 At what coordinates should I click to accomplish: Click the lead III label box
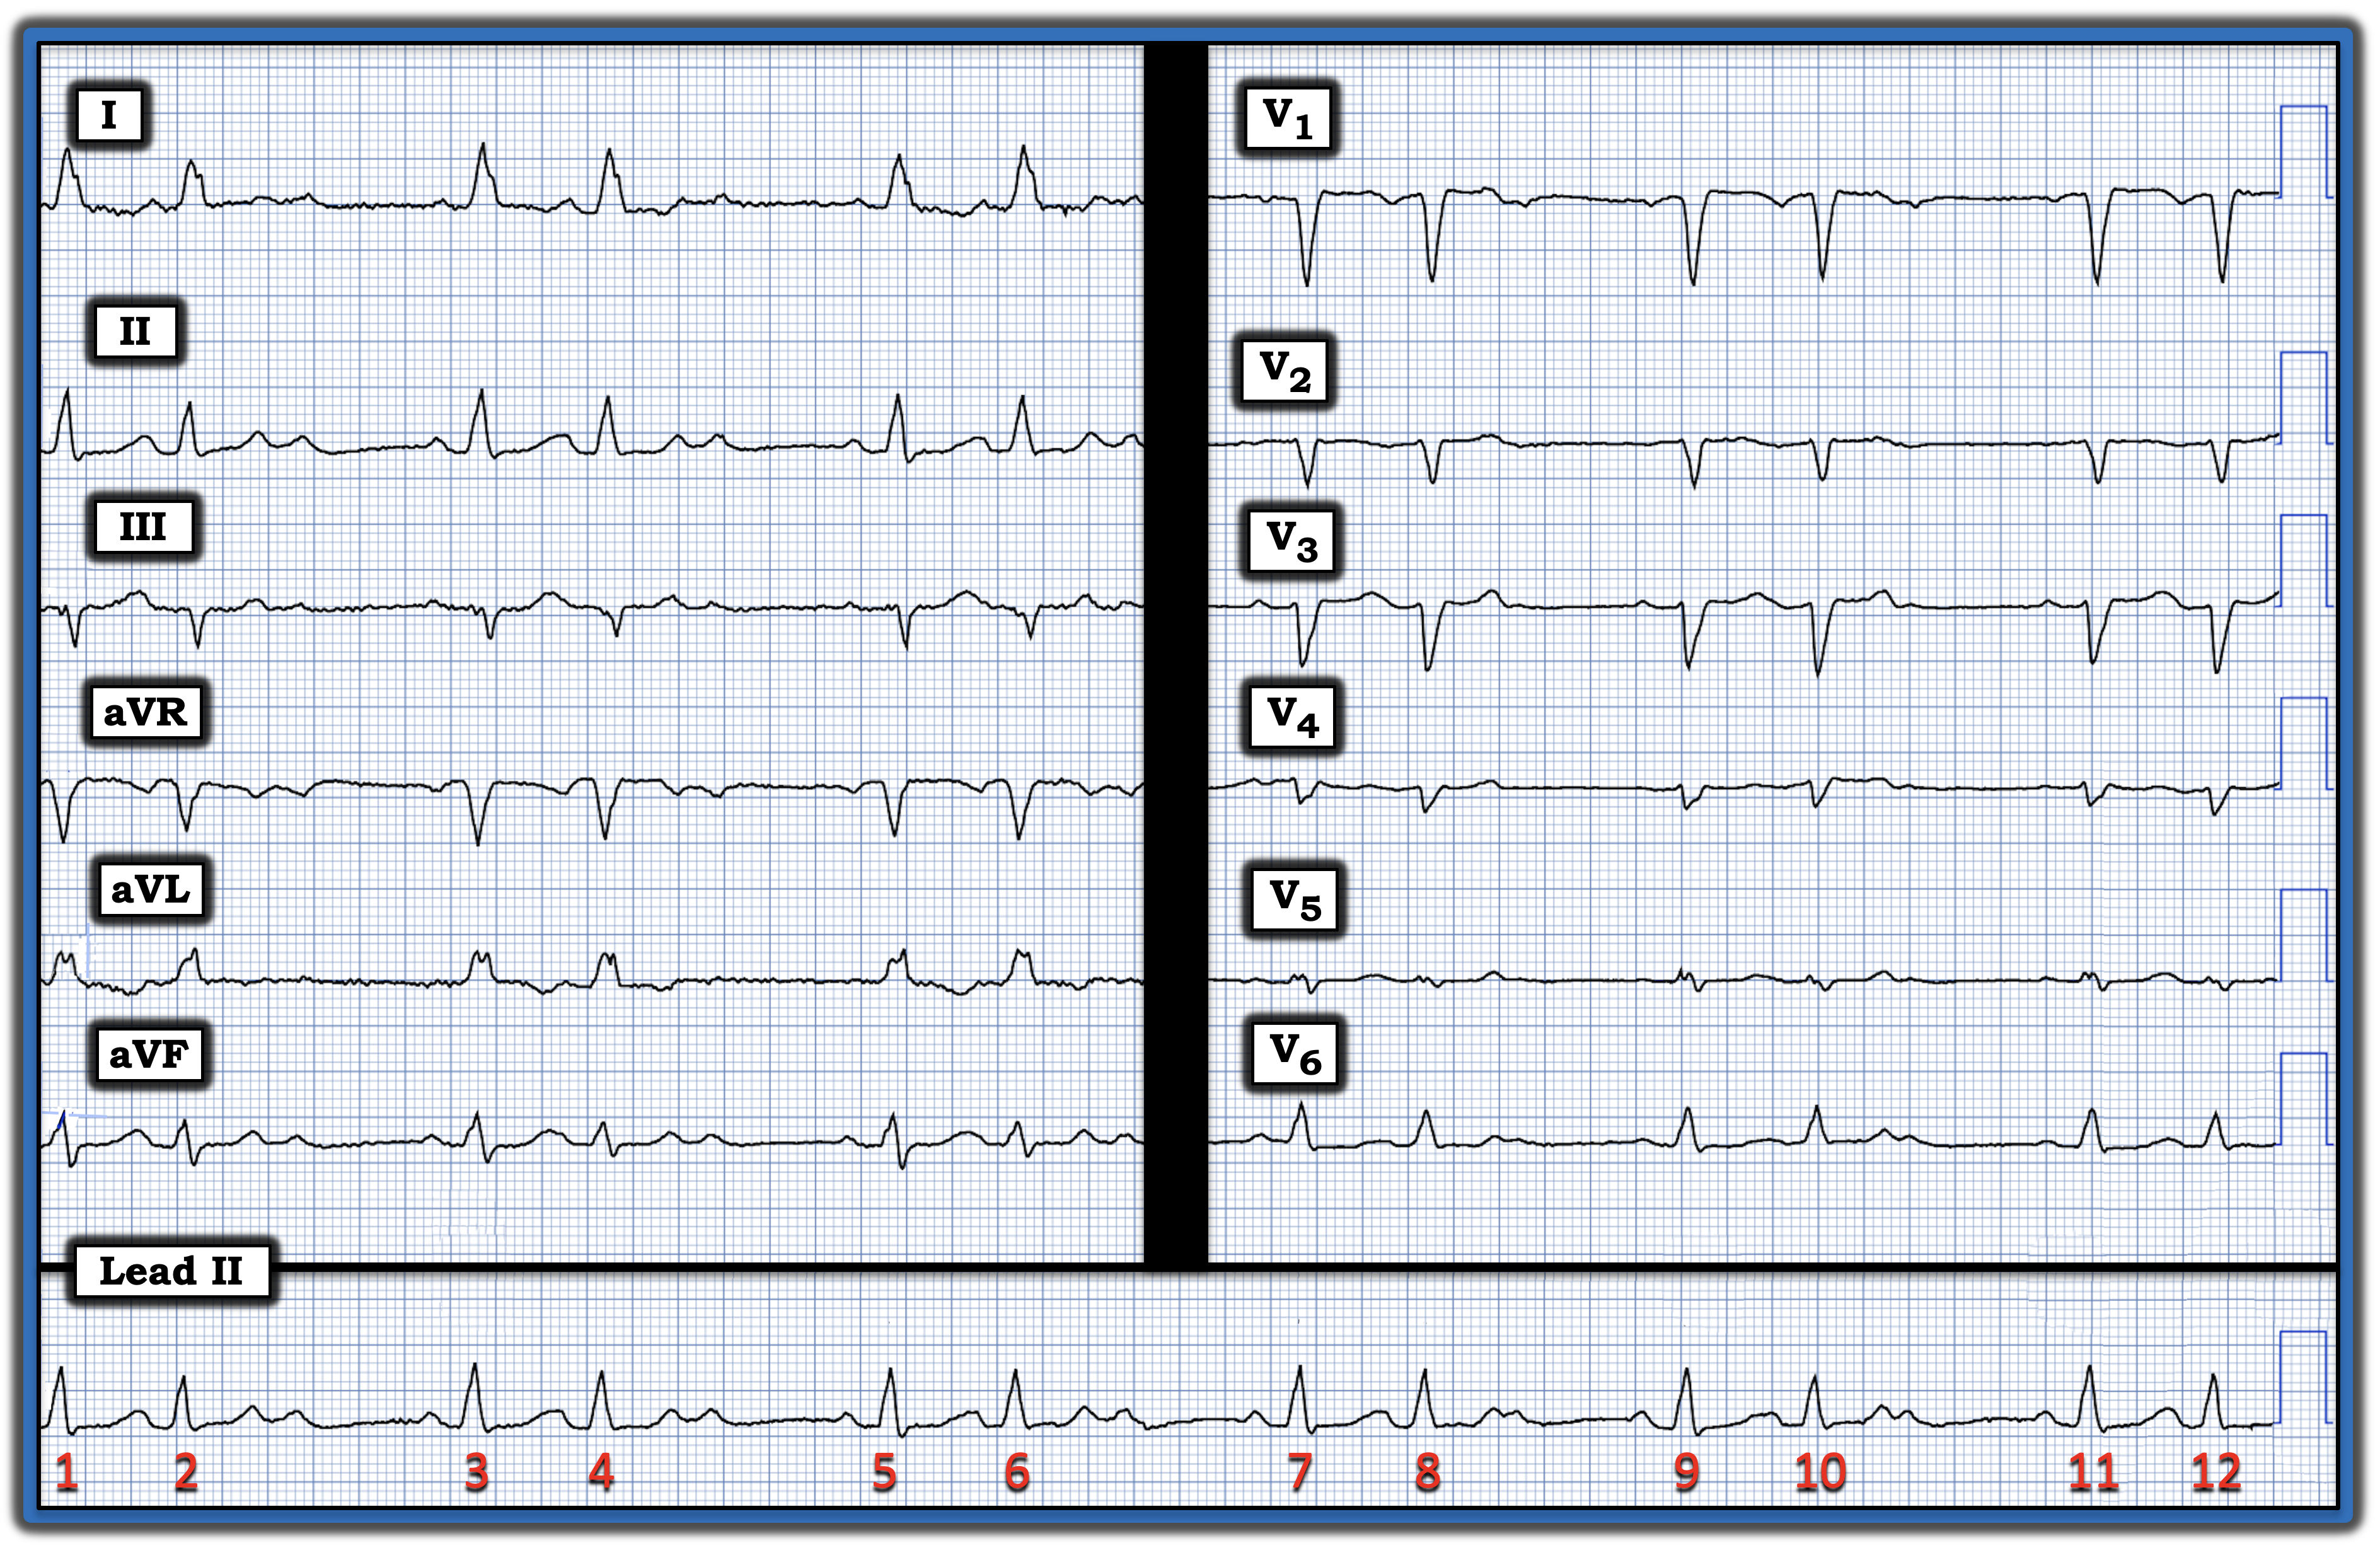pos(142,527)
